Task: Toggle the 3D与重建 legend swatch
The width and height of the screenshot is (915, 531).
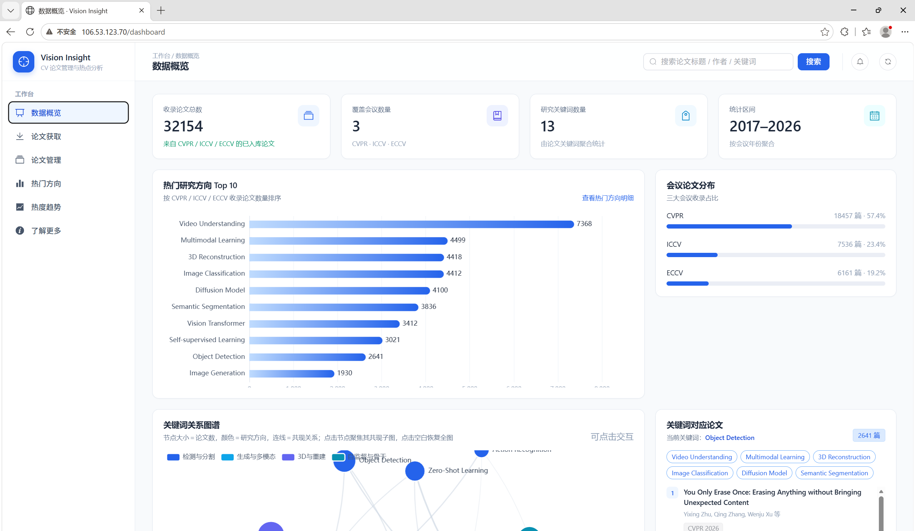Action: pos(288,457)
